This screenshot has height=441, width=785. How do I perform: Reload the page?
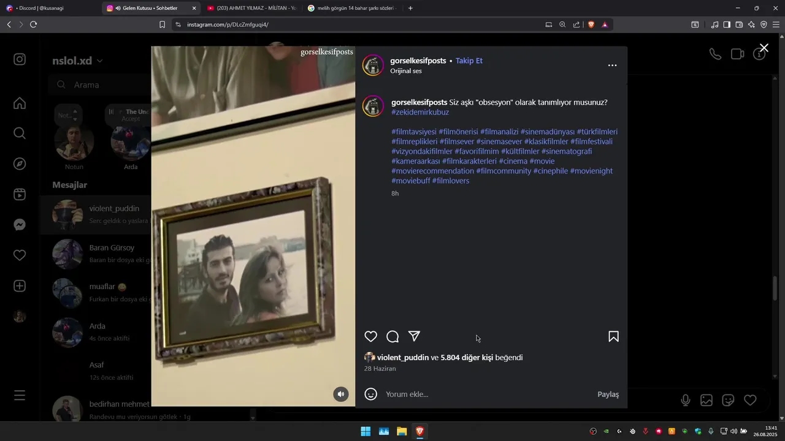click(x=33, y=24)
